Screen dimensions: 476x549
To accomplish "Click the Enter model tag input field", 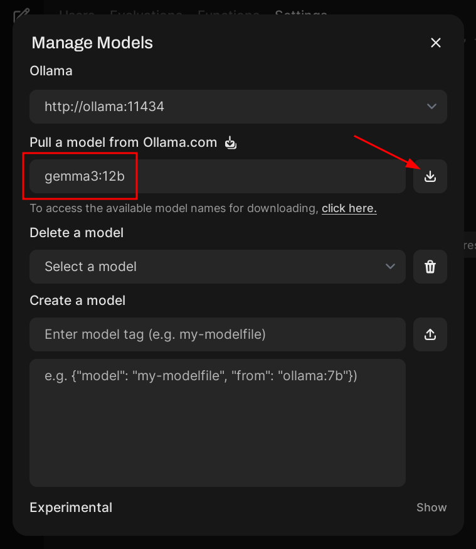I will pyautogui.click(x=217, y=334).
